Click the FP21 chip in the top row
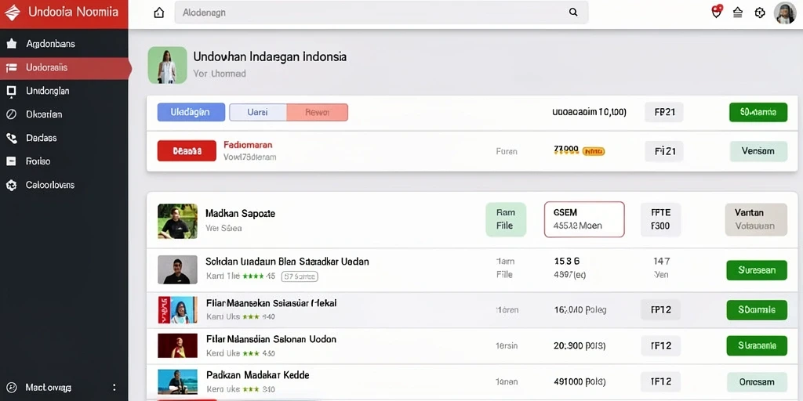The height and width of the screenshot is (401, 803). (x=663, y=112)
